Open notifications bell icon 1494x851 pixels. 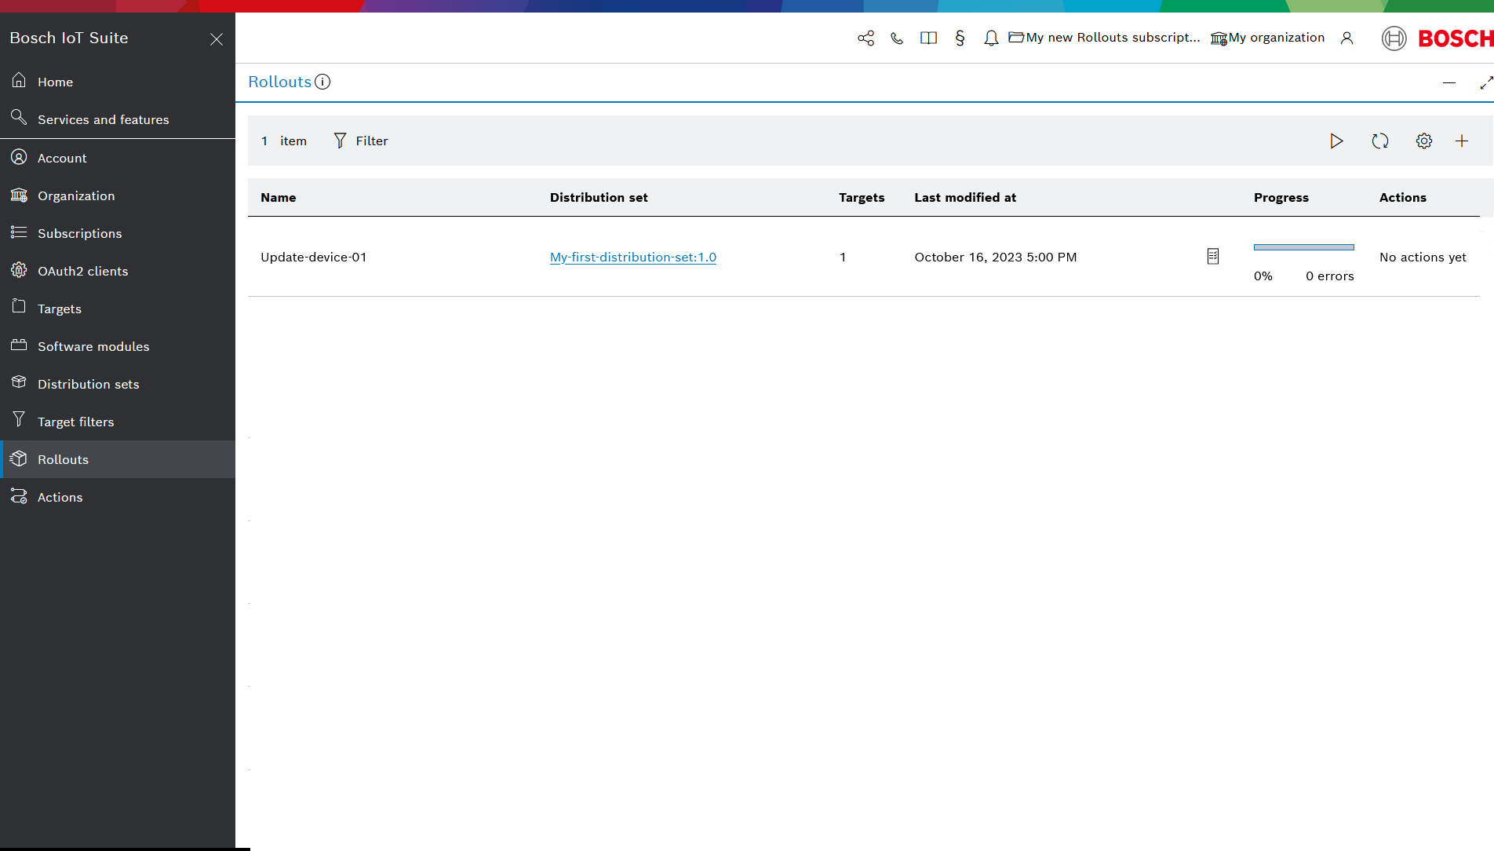(x=991, y=38)
